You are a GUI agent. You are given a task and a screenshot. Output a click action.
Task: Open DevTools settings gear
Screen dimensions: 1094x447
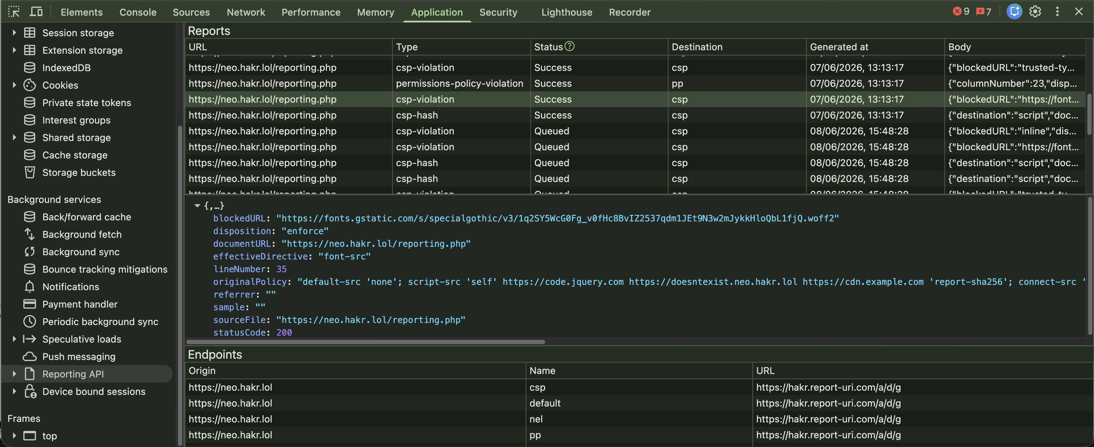tap(1035, 12)
